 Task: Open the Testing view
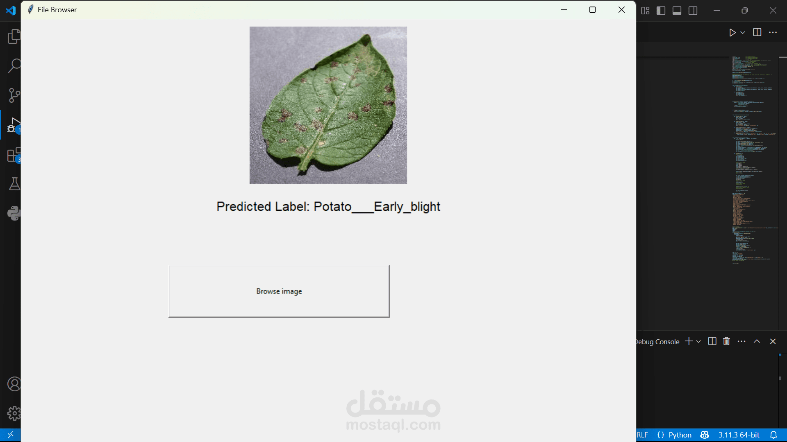click(14, 184)
